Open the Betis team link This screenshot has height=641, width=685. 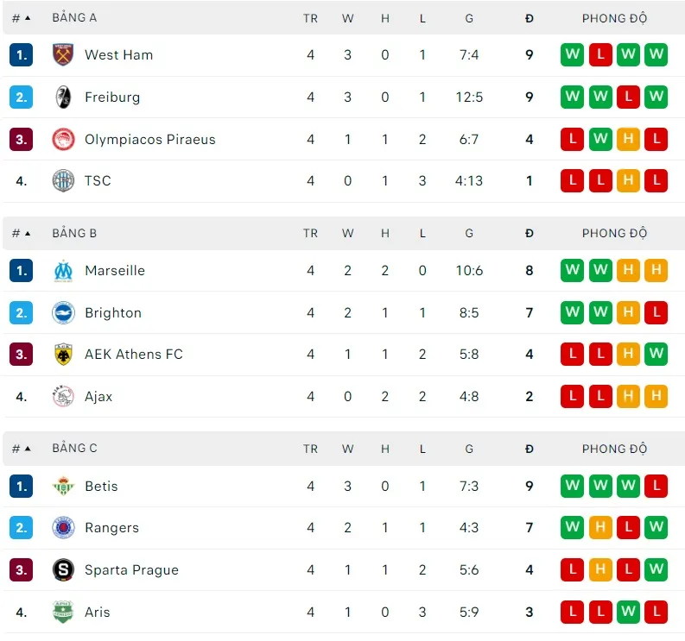(x=101, y=486)
